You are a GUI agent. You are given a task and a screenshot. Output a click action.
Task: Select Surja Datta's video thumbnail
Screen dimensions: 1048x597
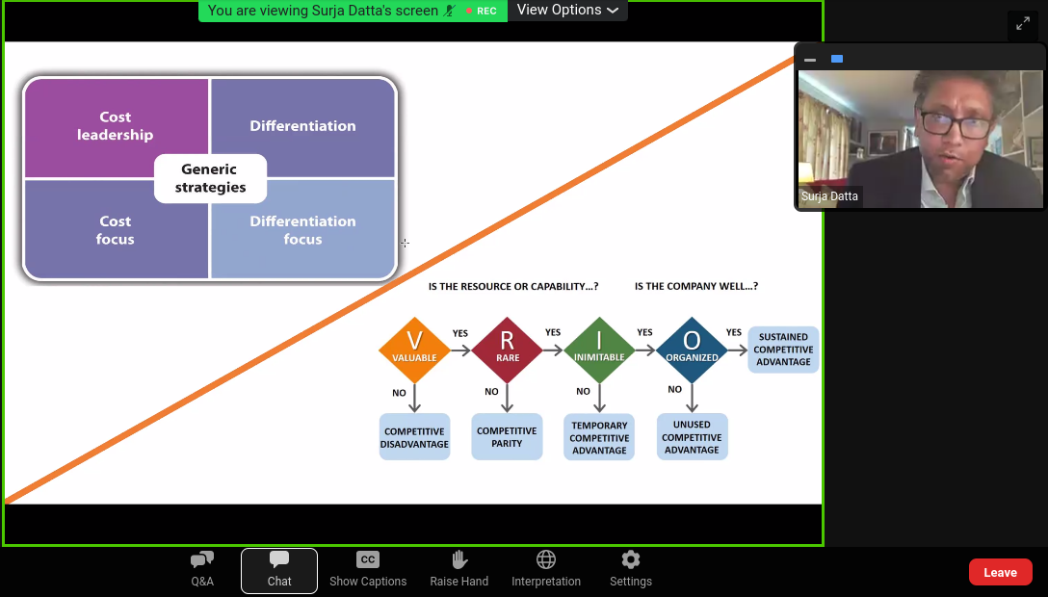coord(920,135)
